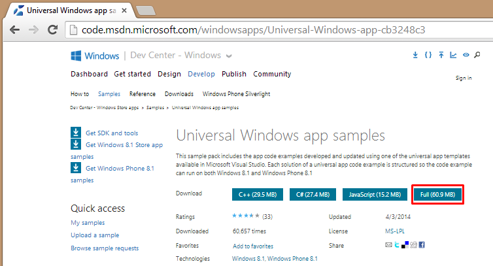
Task: Go back with the browser back arrow
Action: pos(15,30)
